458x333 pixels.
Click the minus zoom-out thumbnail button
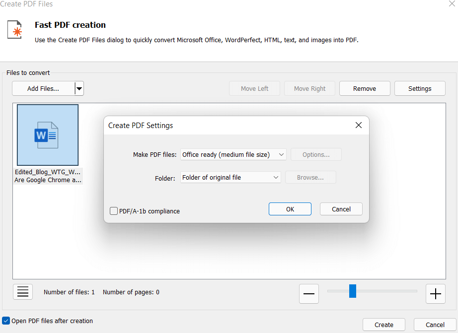(309, 294)
